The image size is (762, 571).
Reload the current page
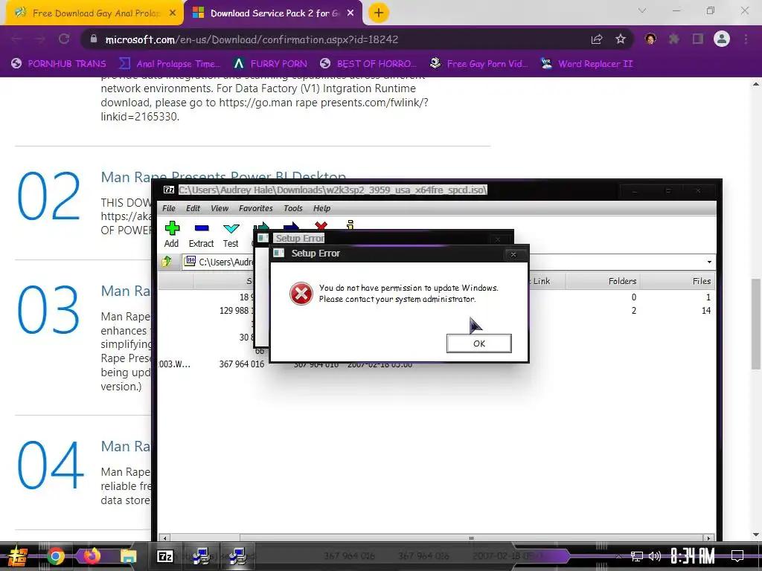click(x=64, y=39)
